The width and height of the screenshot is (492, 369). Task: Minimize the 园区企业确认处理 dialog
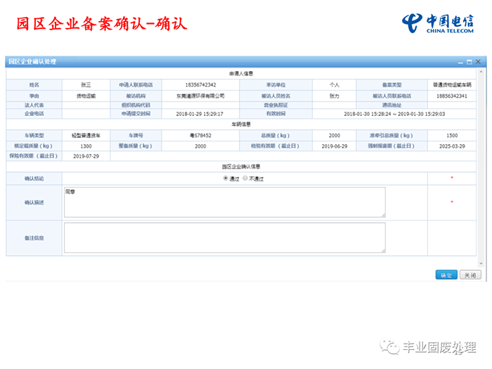[460, 62]
